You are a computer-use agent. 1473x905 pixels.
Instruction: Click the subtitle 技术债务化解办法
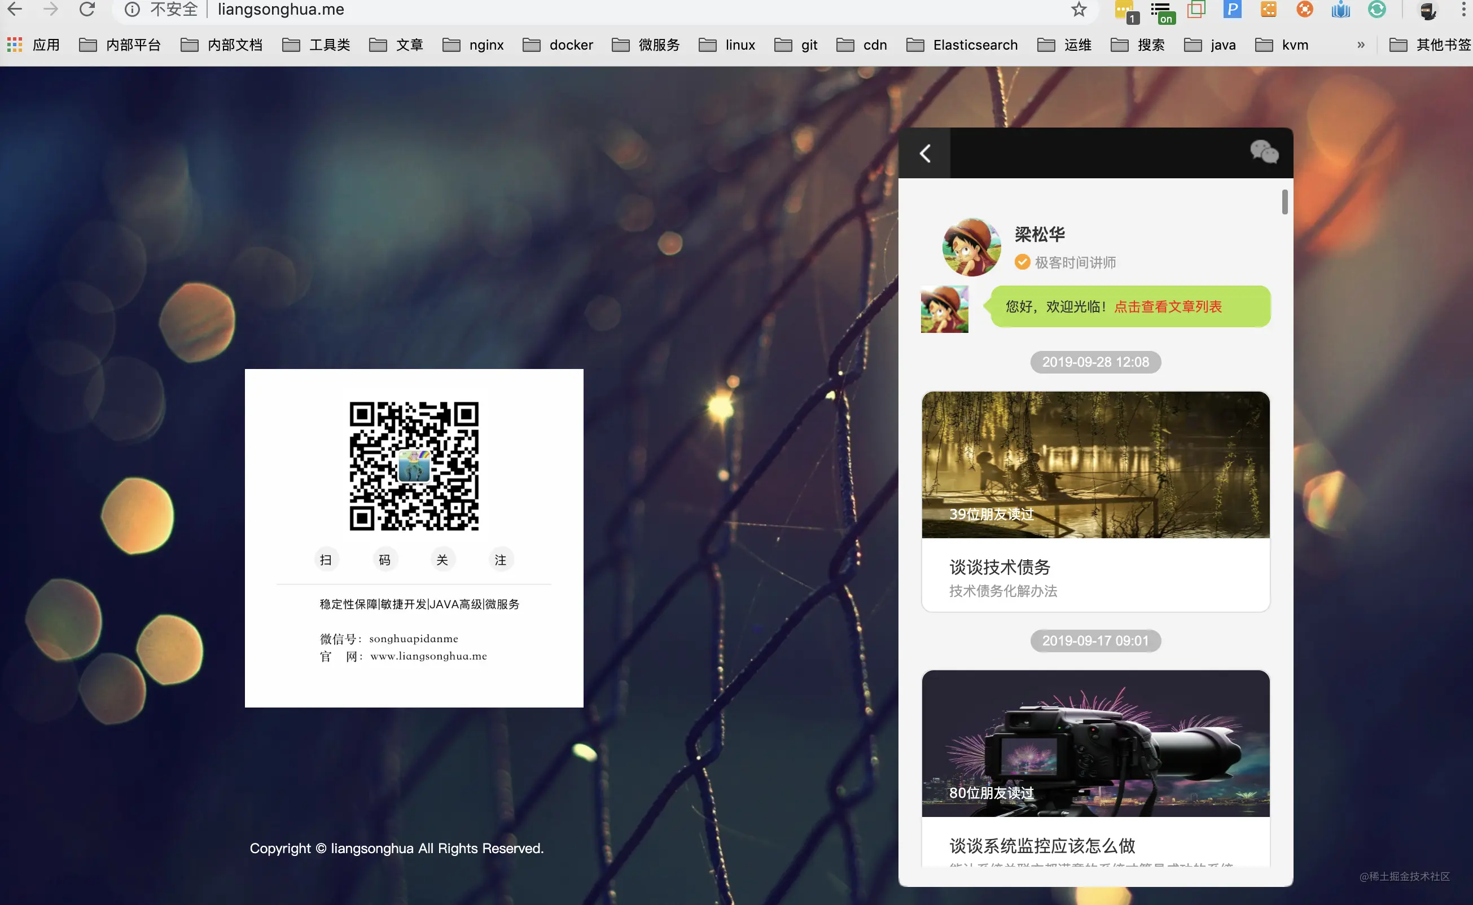[1003, 591]
